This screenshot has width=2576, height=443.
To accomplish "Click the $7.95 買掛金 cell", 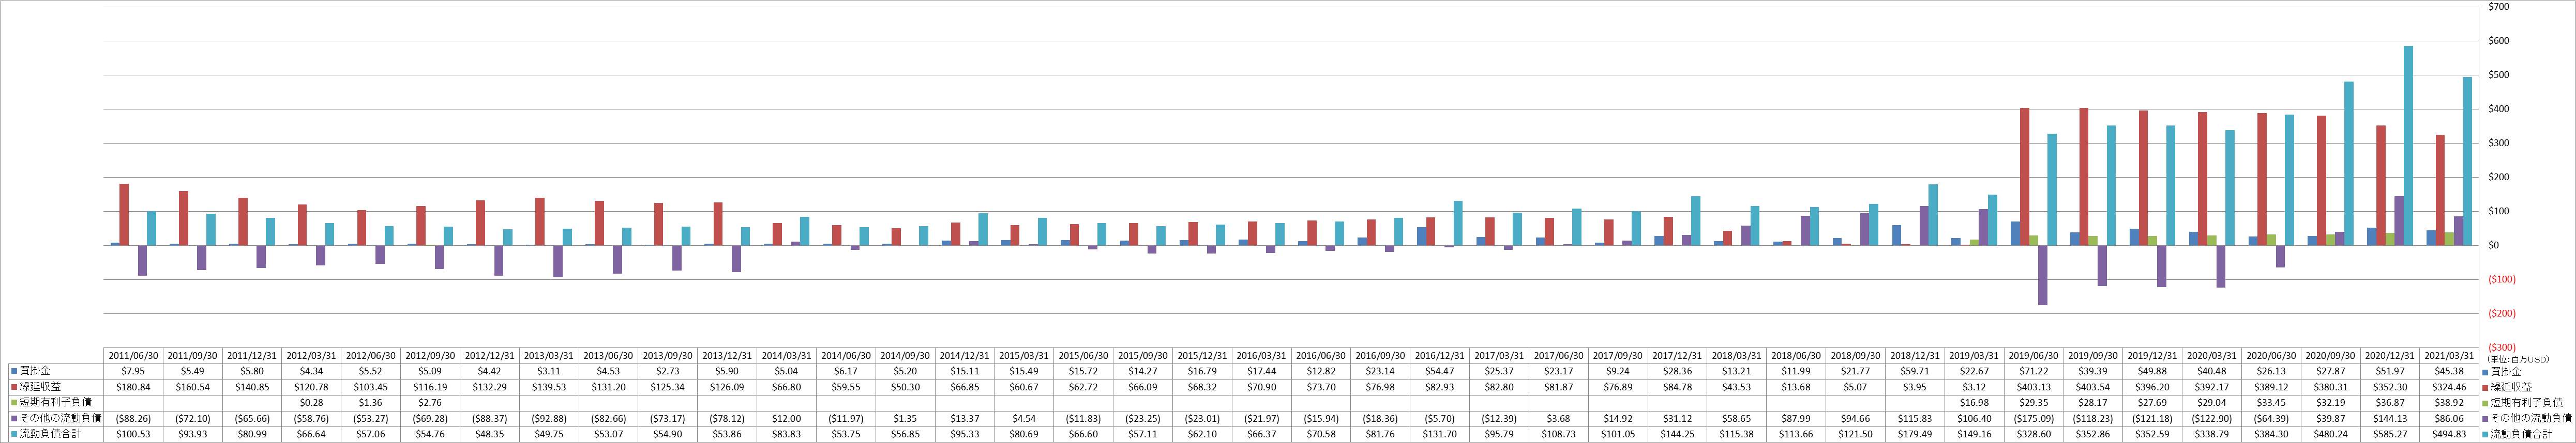I will [x=133, y=371].
